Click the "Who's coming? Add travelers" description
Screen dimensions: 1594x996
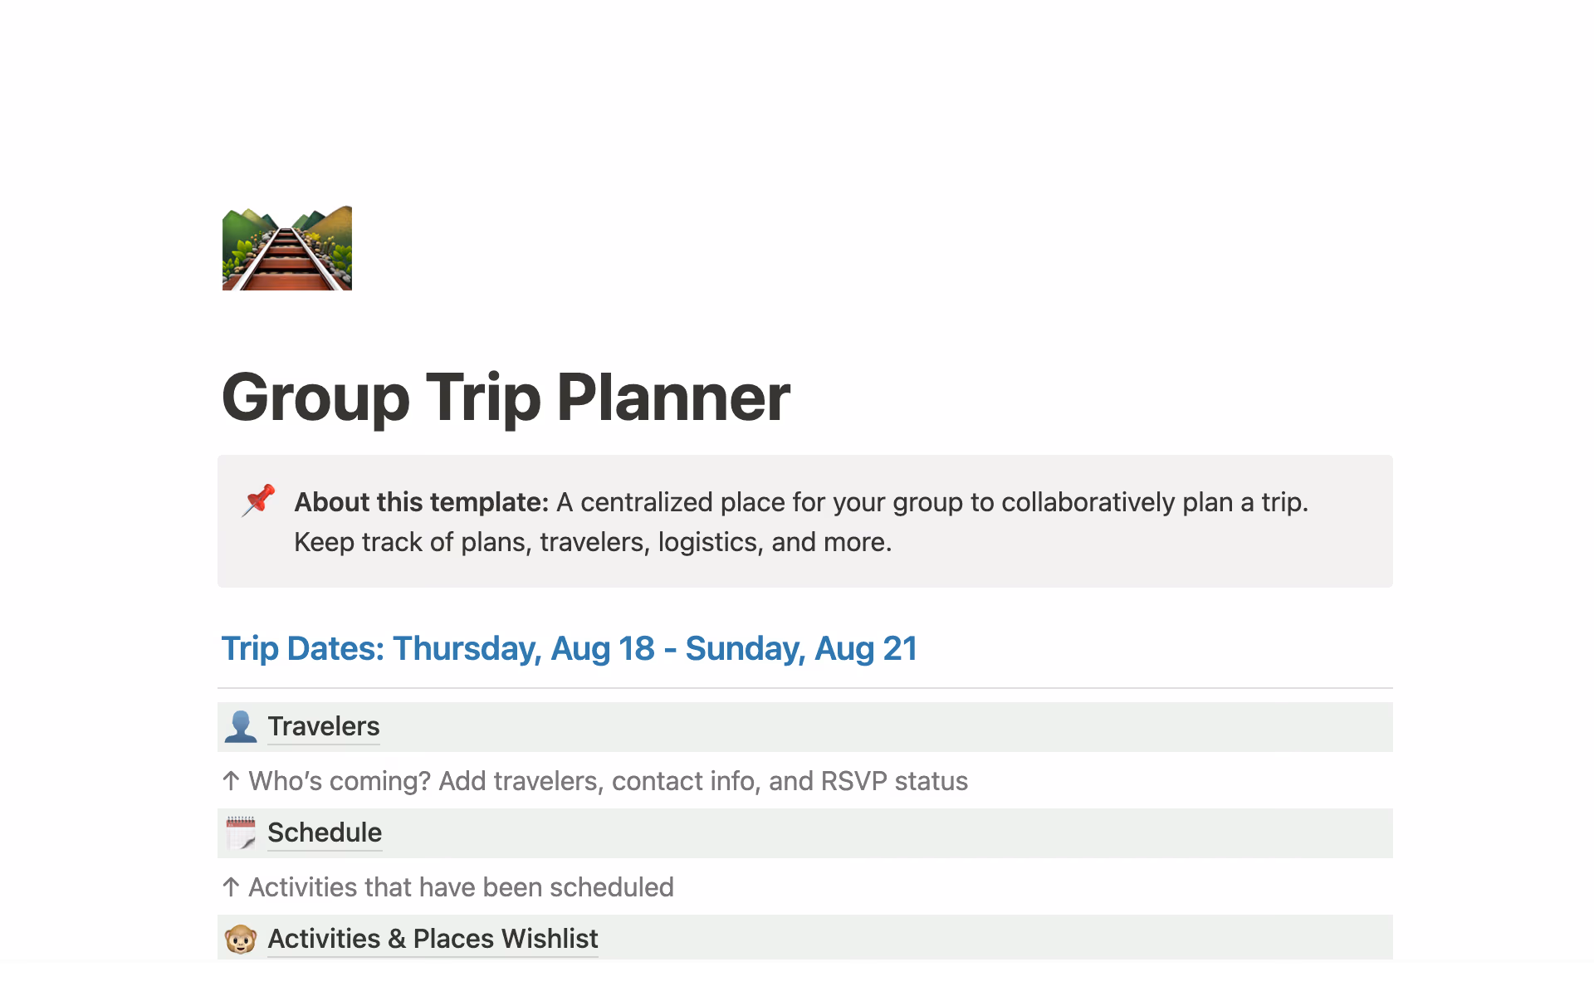pos(608,781)
